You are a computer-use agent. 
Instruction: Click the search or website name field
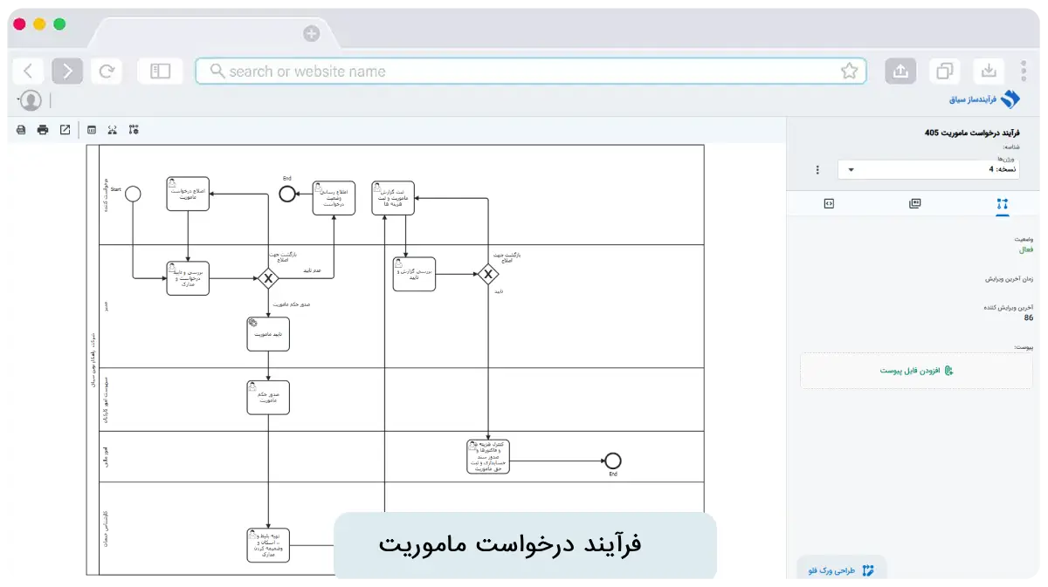pos(531,72)
